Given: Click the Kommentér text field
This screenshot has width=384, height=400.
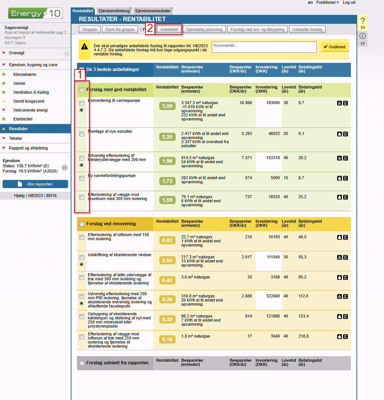Looking at the screenshot, I should [265, 47].
